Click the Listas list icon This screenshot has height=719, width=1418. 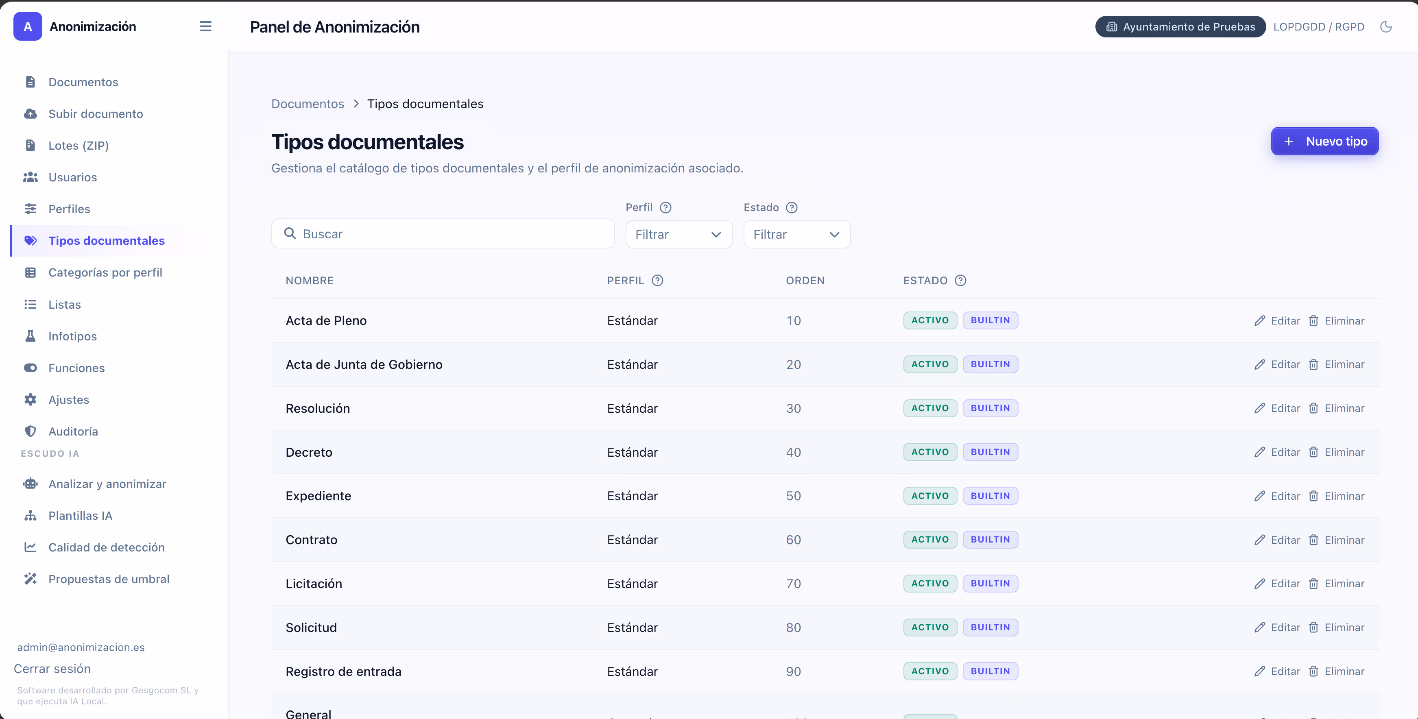(30, 305)
